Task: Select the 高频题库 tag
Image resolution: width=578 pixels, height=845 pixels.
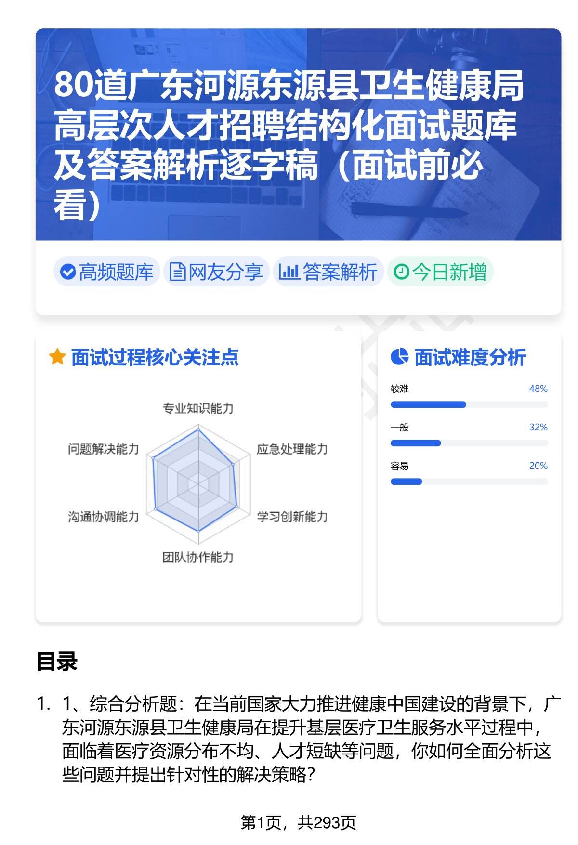Action: coord(106,272)
